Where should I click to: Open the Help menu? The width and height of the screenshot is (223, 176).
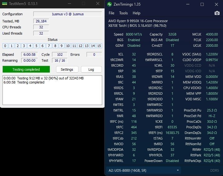click(136, 13)
